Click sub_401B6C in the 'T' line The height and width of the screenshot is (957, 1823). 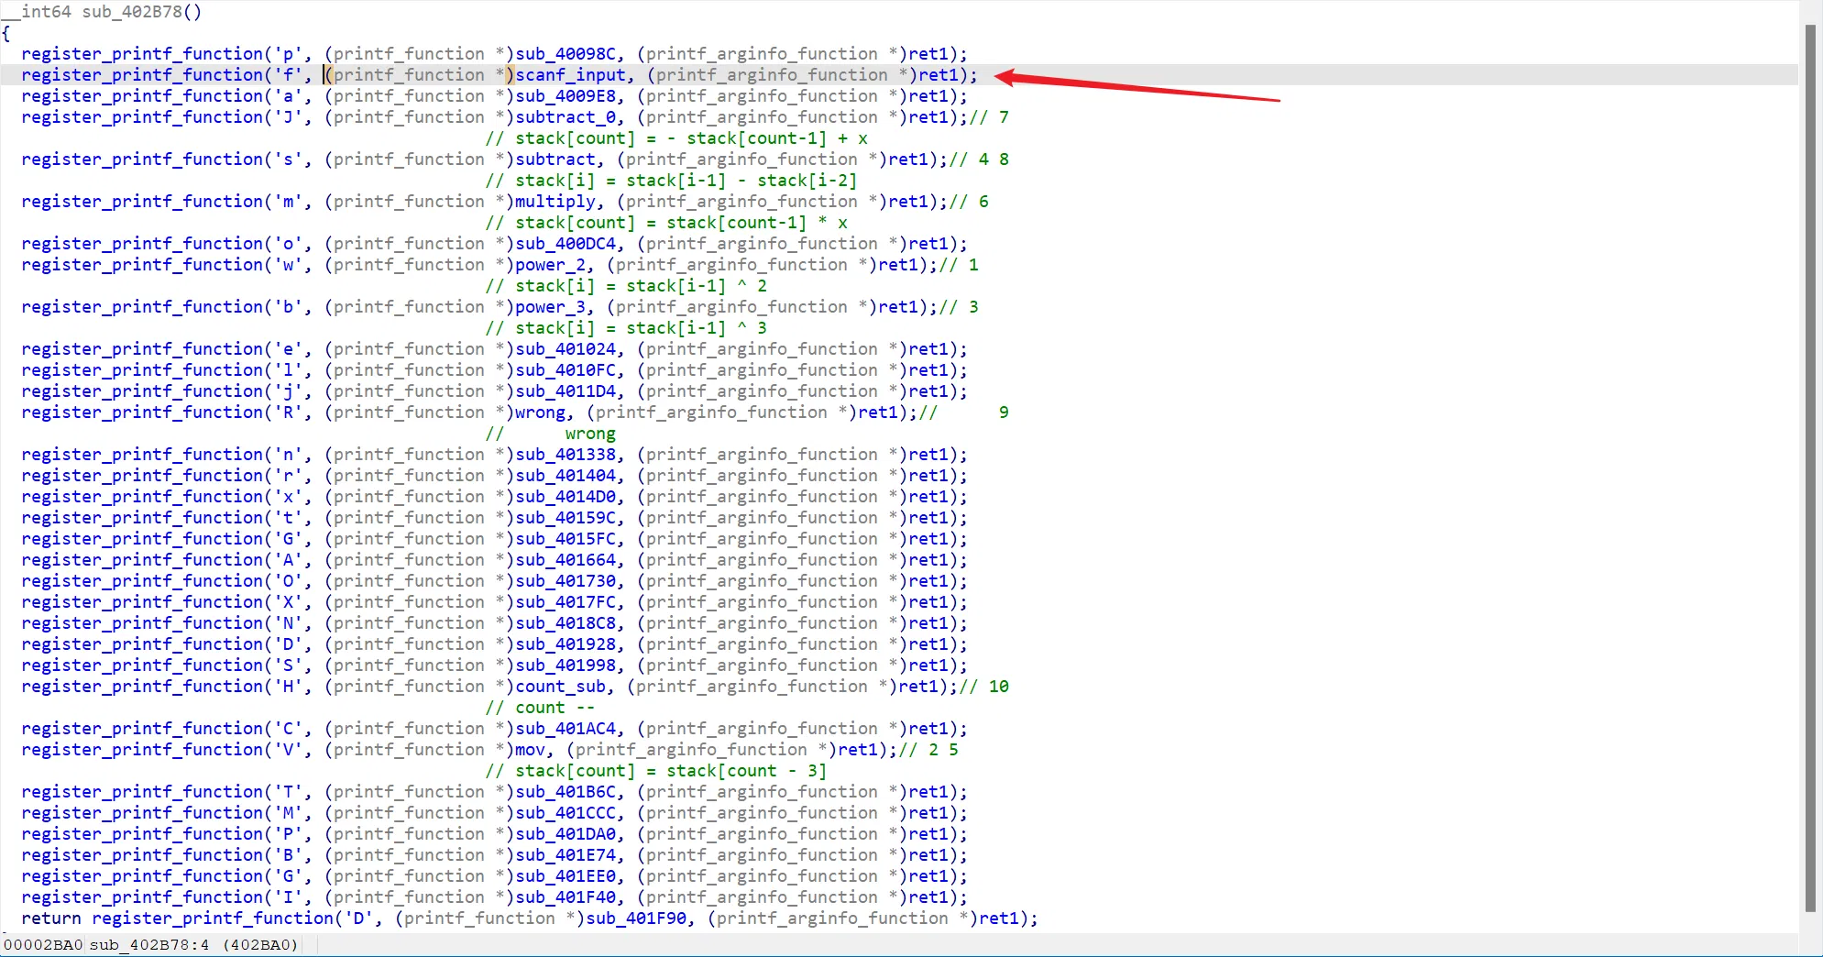565,792
